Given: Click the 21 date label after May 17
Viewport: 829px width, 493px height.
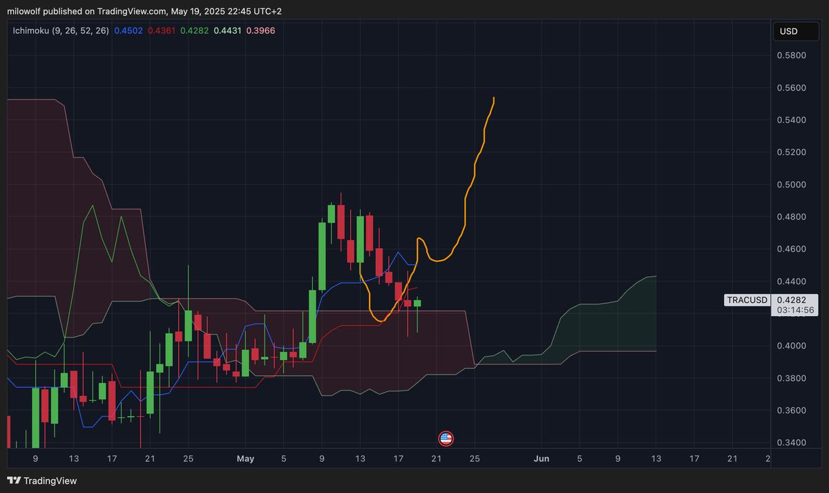Looking at the screenshot, I should 437,458.
